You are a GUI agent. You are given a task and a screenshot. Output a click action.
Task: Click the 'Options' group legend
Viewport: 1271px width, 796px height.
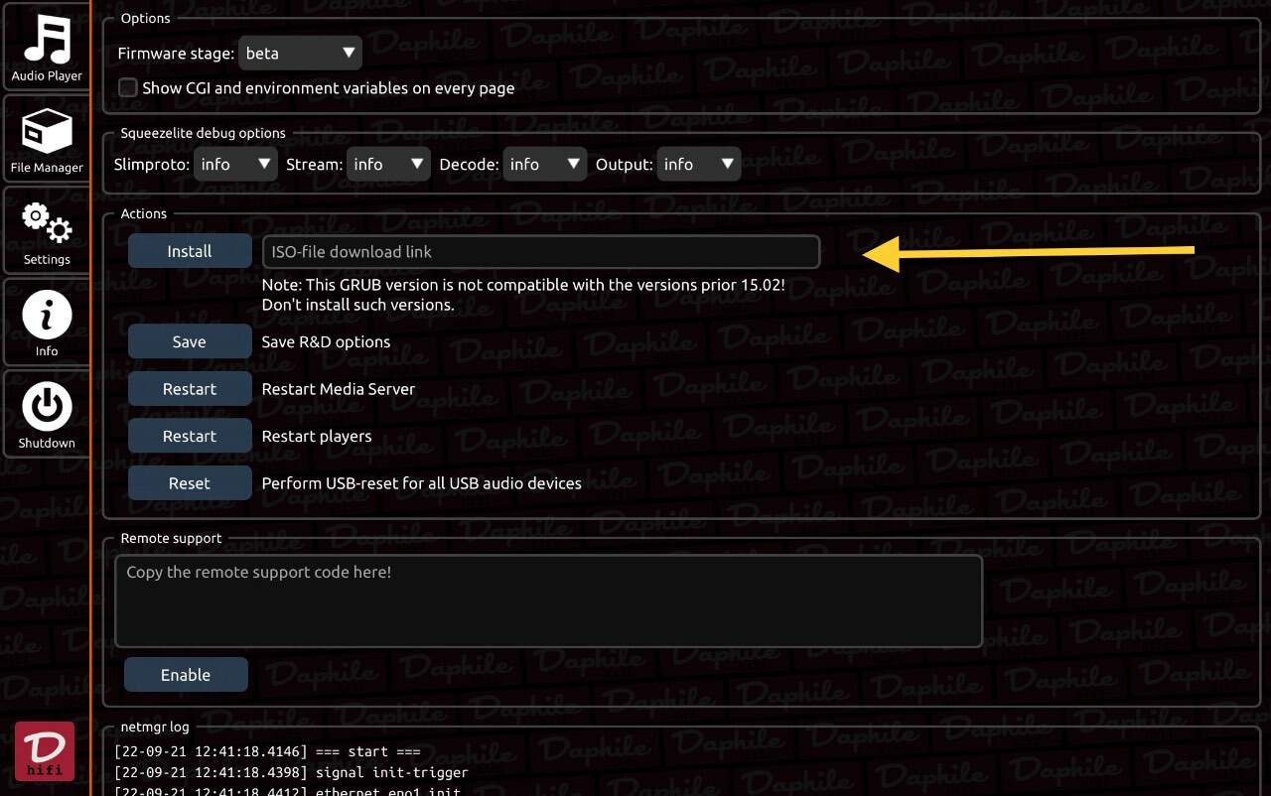pos(145,18)
